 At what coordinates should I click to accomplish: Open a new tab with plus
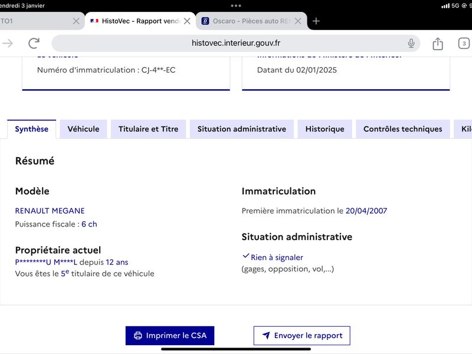(316, 21)
